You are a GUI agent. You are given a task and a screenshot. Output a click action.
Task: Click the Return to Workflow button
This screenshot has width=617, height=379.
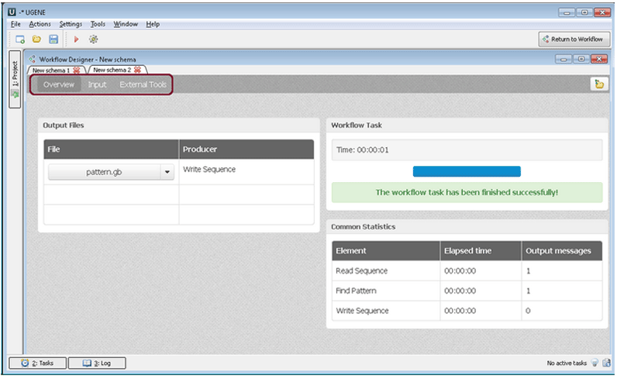pyautogui.click(x=574, y=40)
